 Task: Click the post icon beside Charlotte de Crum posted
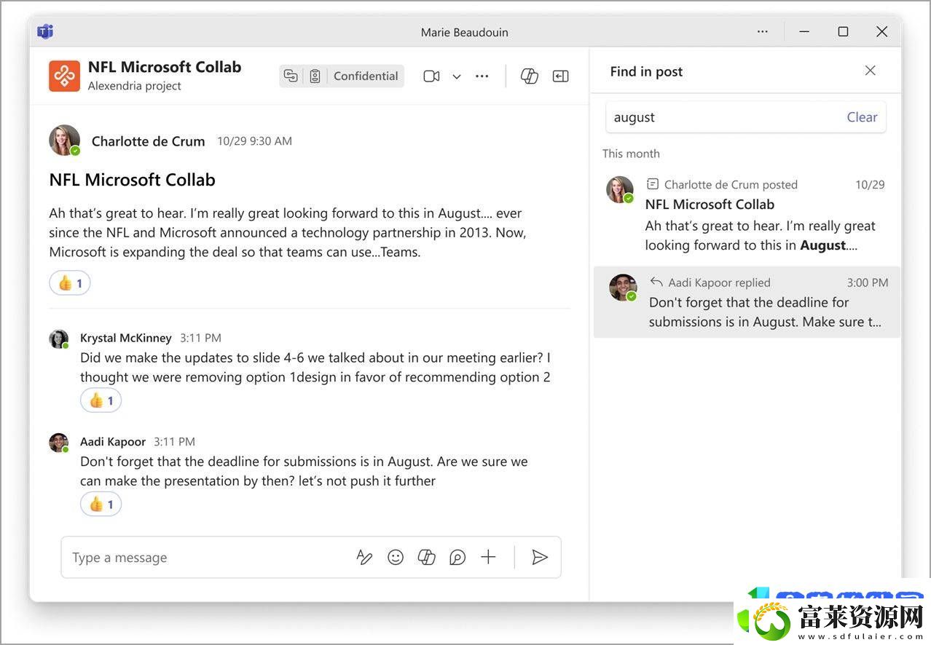[653, 184]
